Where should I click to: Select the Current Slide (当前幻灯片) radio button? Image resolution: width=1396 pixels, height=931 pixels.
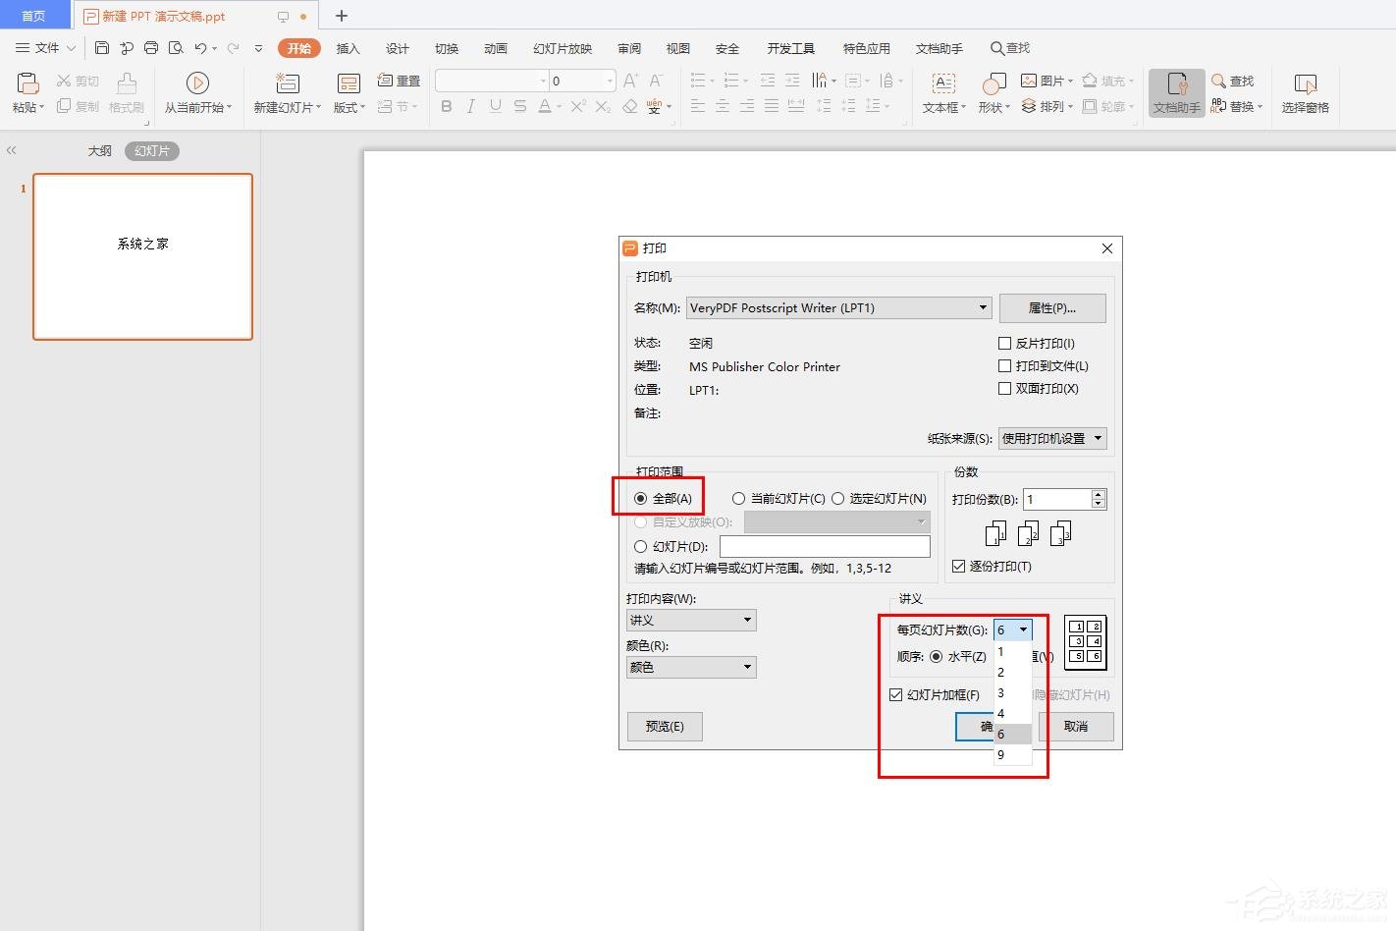click(738, 499)
